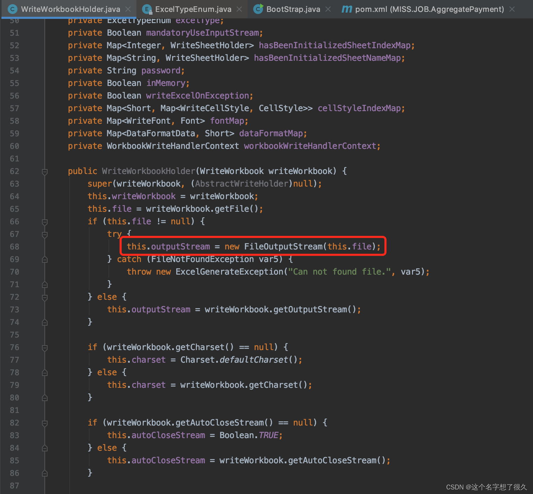Click line number 62 in the gutter
Viewport: 533px width, 494px height.
point(14,171)
